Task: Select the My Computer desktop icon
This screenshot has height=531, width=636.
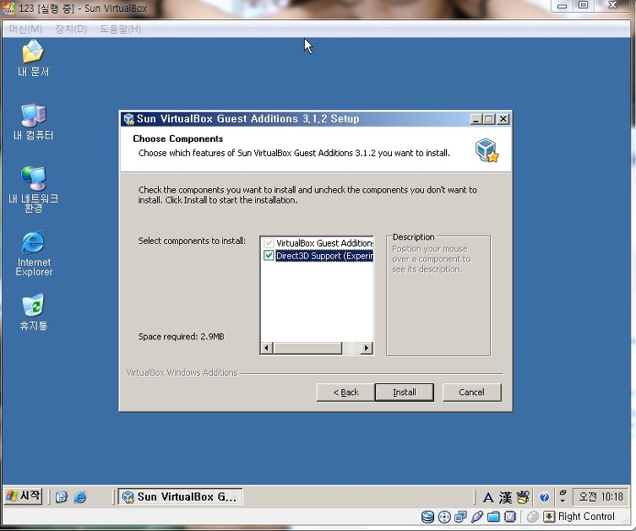Action: pos(33,122)
